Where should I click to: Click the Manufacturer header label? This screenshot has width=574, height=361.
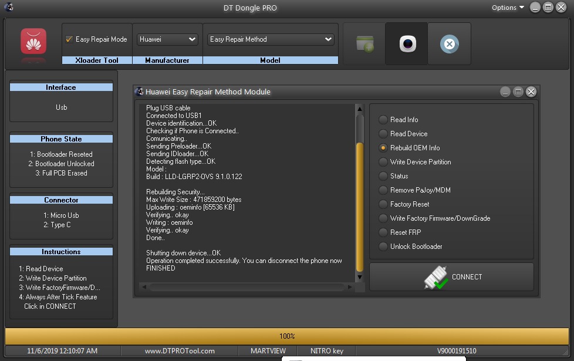click(167, 60)
